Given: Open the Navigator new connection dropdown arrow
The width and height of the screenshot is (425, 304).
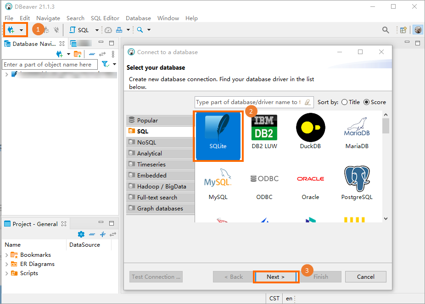Looking at the screenshot, I should 68,54.
